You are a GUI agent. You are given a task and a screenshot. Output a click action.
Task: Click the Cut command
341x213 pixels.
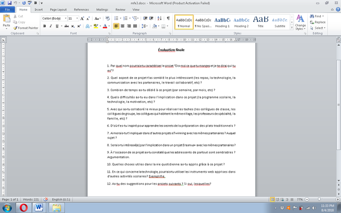tap(18, 17)
